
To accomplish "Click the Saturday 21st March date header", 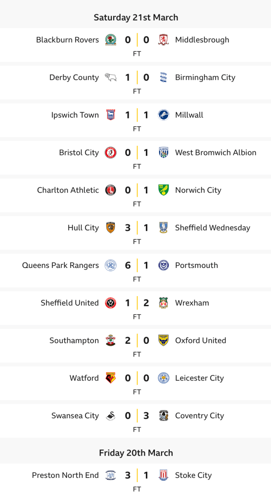I will coord(136,17).
